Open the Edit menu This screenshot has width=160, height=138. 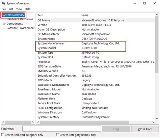point(11,9)
